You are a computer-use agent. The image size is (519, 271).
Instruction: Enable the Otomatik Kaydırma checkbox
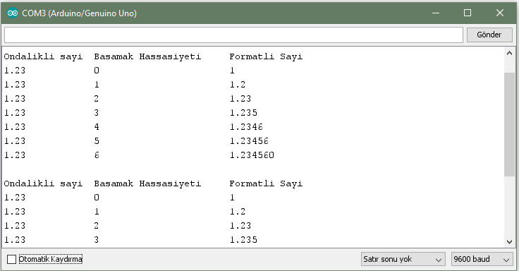tap(11, 259)
